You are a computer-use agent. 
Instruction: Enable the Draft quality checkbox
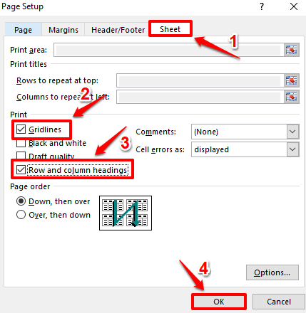[21, 155]
